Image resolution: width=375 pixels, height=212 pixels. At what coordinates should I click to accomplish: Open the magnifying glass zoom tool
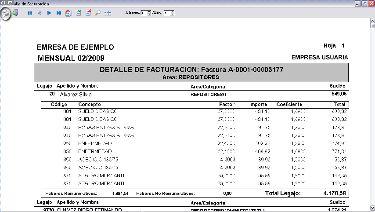coord(98,13)
